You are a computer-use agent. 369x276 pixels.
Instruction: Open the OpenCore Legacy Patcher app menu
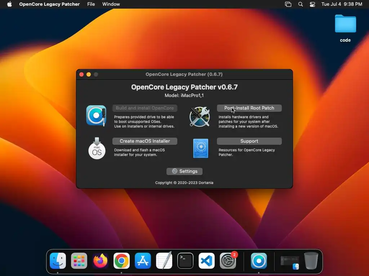[x=49, y=4]
